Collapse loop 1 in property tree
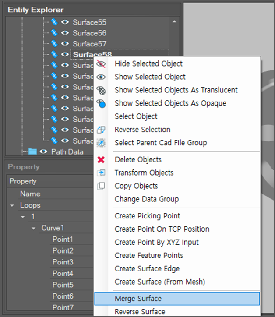This screenshot has width=275, height=317. pos(23,217)
